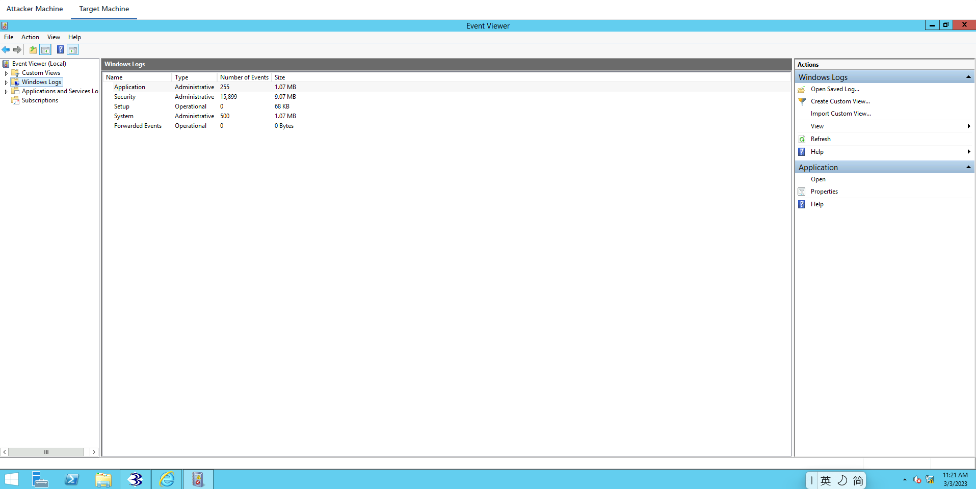This screenshot has width=976, height=489.
Task: Click the tree pane horizontal scrollbar thumb
Action: [x=46, y=452]
